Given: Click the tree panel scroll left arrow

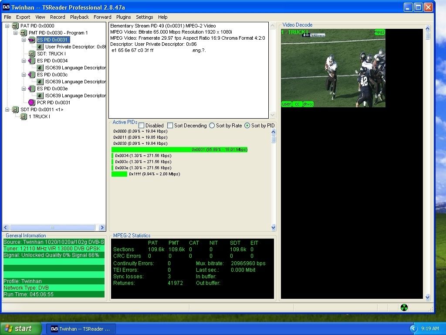Looking at the screenshot, I should tap(6, 227).
